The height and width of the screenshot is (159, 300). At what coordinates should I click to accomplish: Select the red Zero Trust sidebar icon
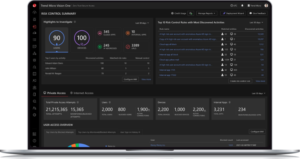[x=35, y=26]
